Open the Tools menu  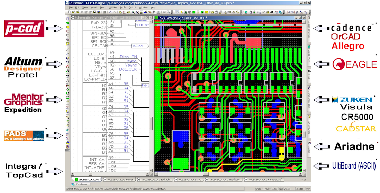tap(123, 8)
